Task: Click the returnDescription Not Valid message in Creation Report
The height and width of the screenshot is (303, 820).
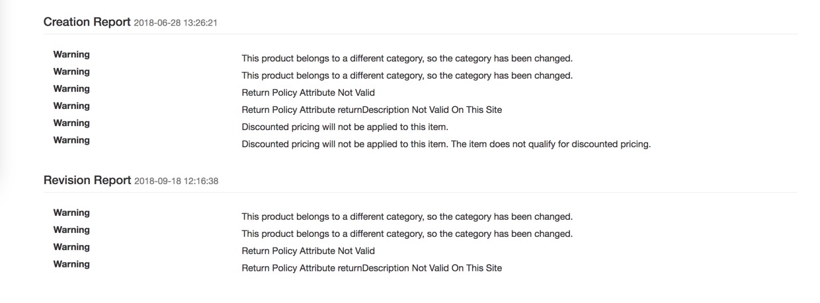Action: (372, 110)
